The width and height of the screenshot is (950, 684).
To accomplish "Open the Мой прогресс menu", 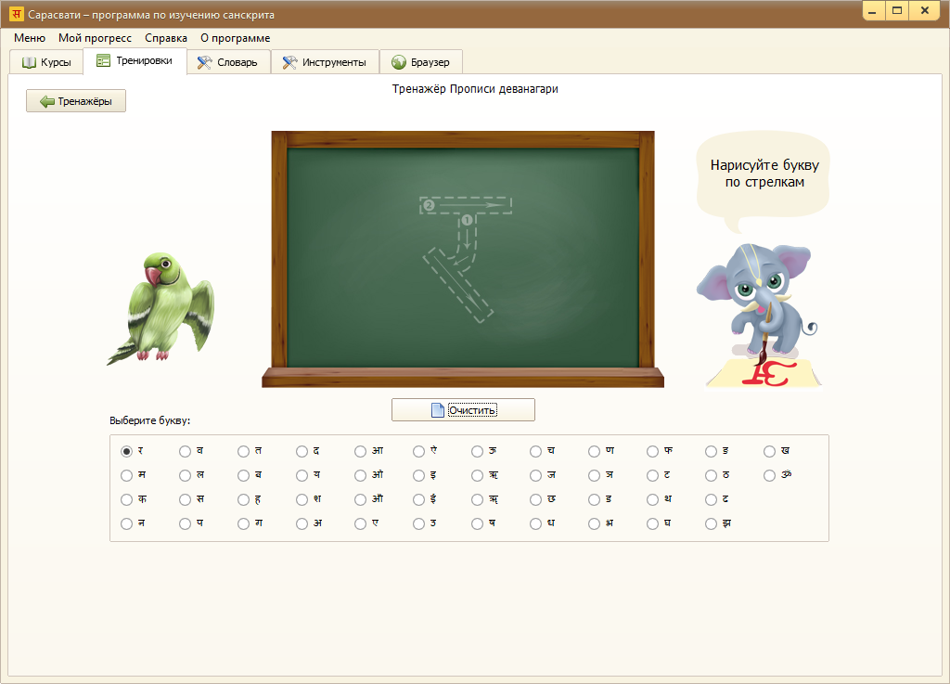I will pyautogui.click(x=95, y=38).
